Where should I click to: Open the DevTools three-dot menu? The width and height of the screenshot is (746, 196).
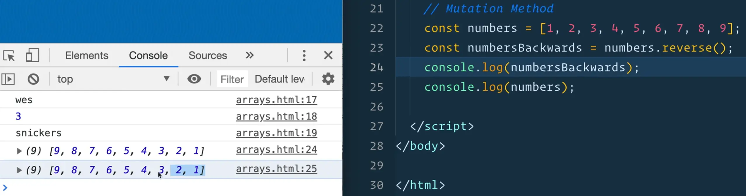(x=304, y=55)
